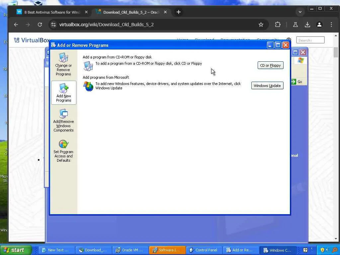Switch to Oracle VM taskbar item
Viewport: 340px width, 255px height.
130,250
